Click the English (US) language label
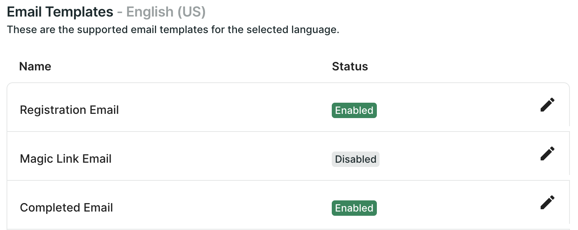Image resolution: width=578 pixels, height=230 pixels. [x=166, y=12]
